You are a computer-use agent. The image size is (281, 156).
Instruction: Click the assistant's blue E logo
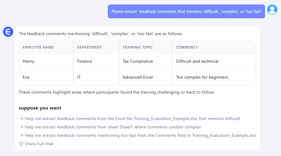tap(8, 32)
